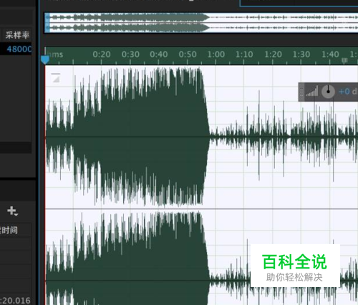Click the 0:40 mark on time ruler
The image size is (358, 305).
coord(159,54)
